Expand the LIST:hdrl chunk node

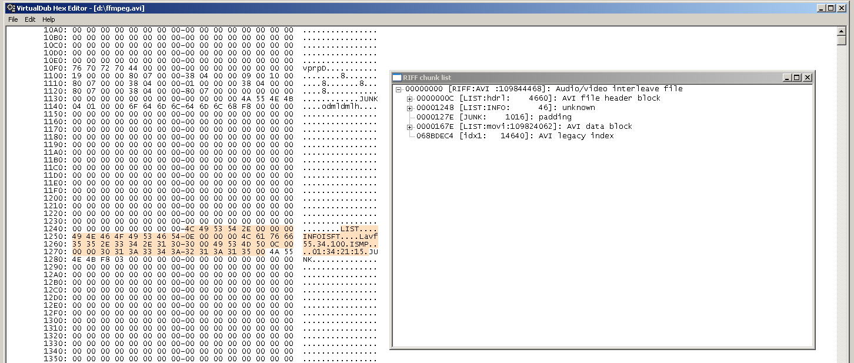[x=410, y=98]
